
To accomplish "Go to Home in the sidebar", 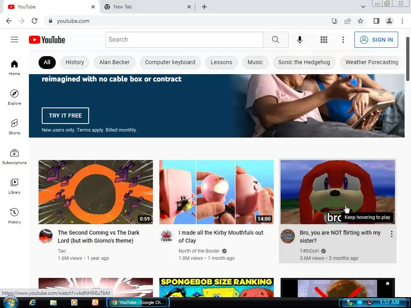I will pyautogui.click(x=14, y=67).
